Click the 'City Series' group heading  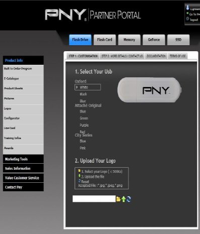coord(84,135)
